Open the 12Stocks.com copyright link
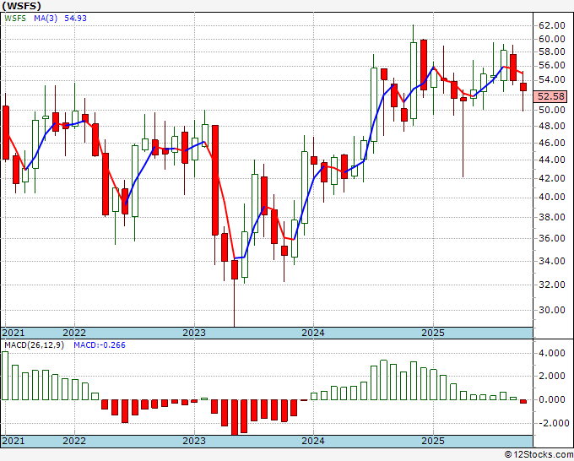Viewport: 574px width, 461px height. click(x=539, y=455)
